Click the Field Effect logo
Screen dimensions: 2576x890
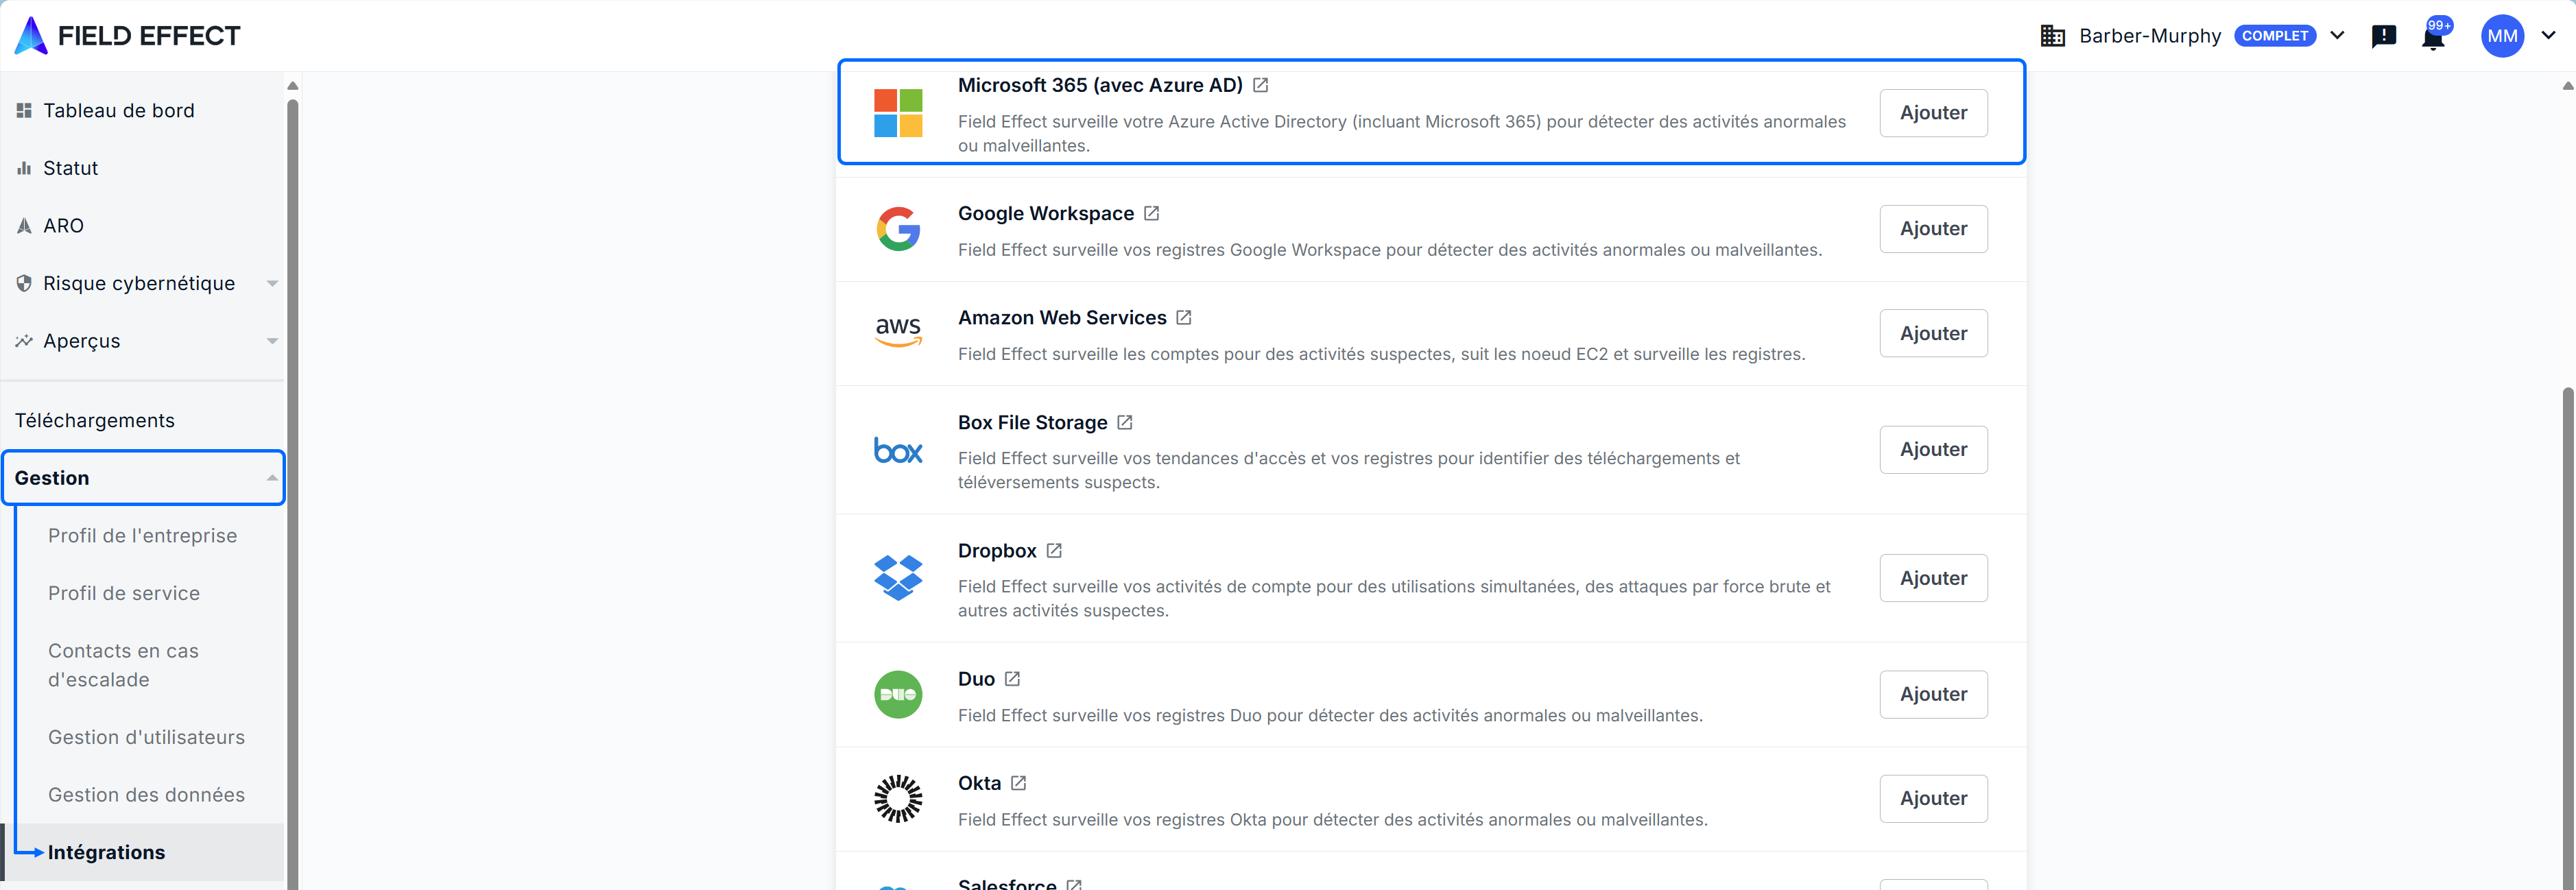pos(128,36)
